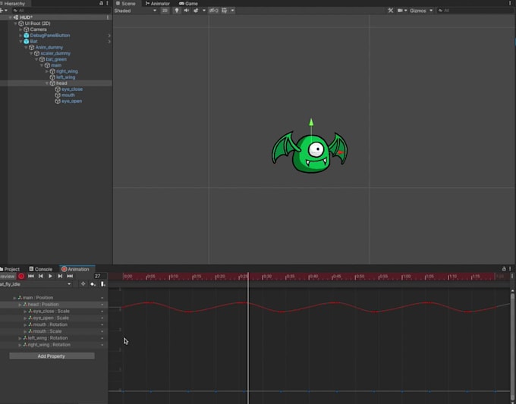516x404 pixels.
Task: Collapse the Anim_dummy tree node
Action: click(x=26, y=47)
